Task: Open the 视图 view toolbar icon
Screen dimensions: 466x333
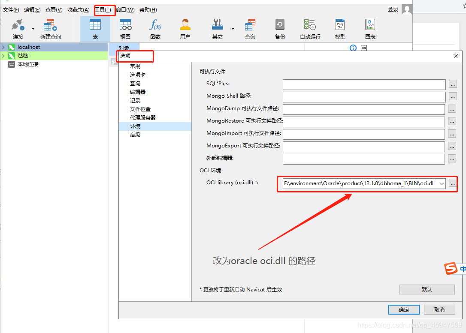Action: click(x=125, y=29)
